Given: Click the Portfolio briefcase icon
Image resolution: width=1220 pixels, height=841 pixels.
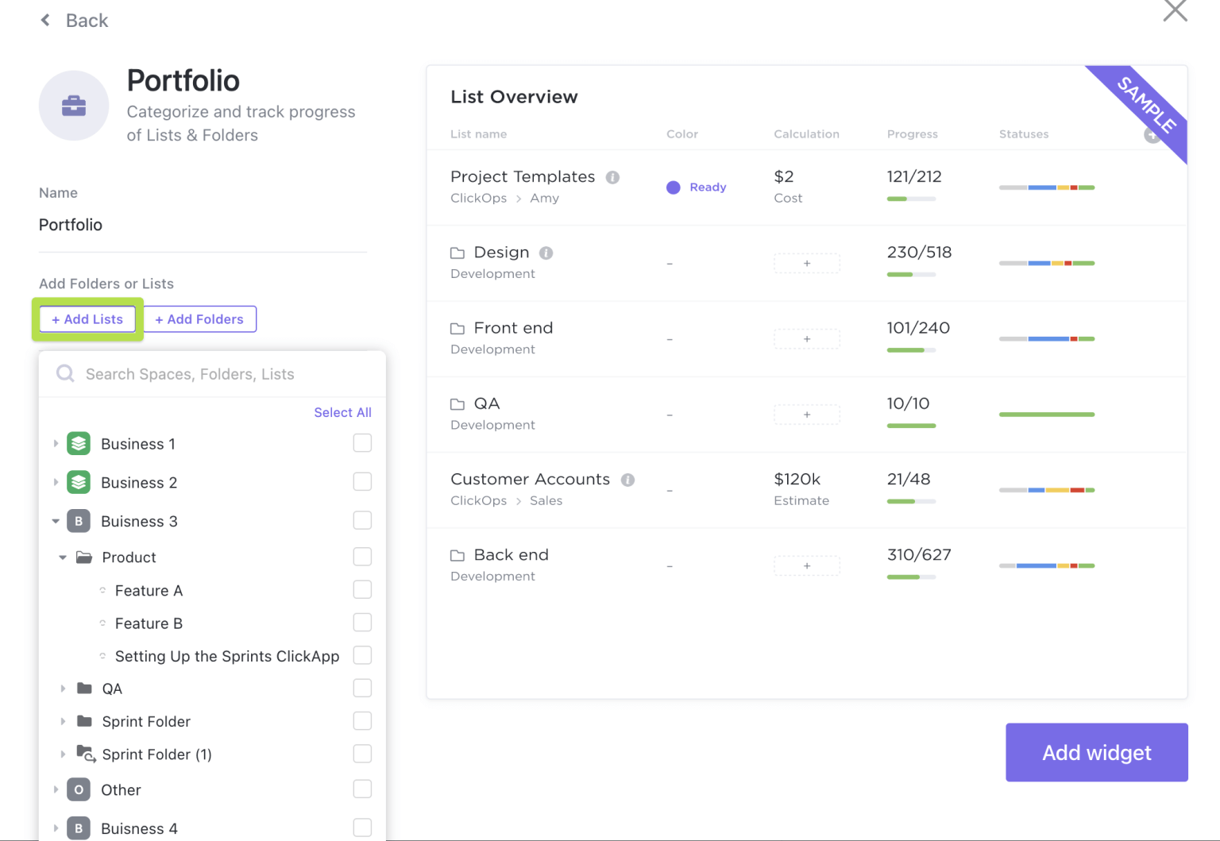Looking at the screenshot, I should [74, 106].
